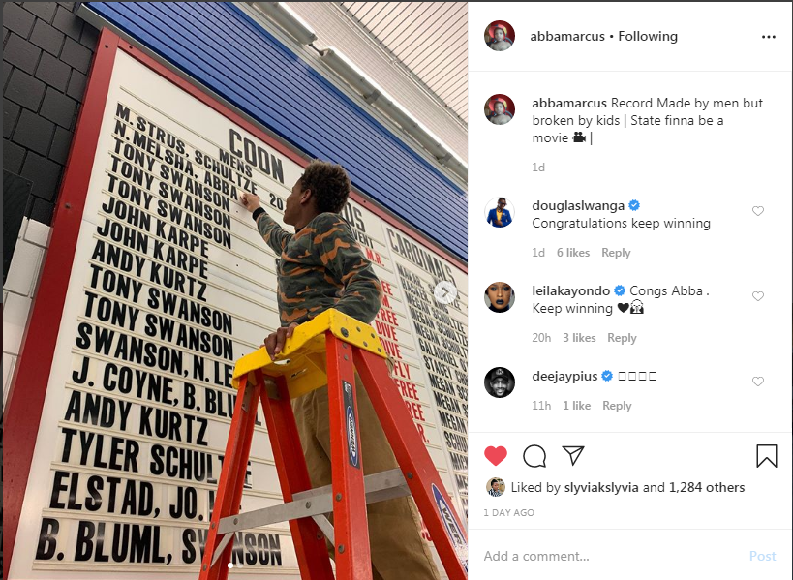The width and height of the screenshot is (793, 580).
Task: Open abbamarcus profile picture in header
Action: 500,36
